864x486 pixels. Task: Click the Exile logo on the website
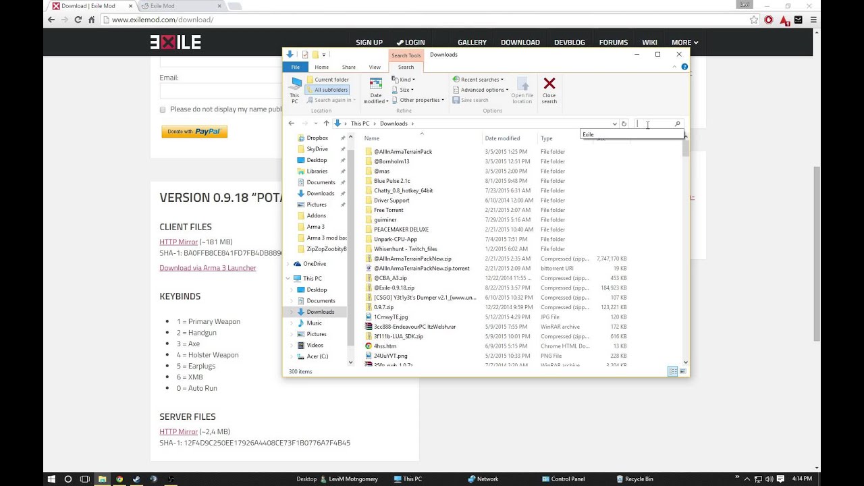(x=175, y=43)
